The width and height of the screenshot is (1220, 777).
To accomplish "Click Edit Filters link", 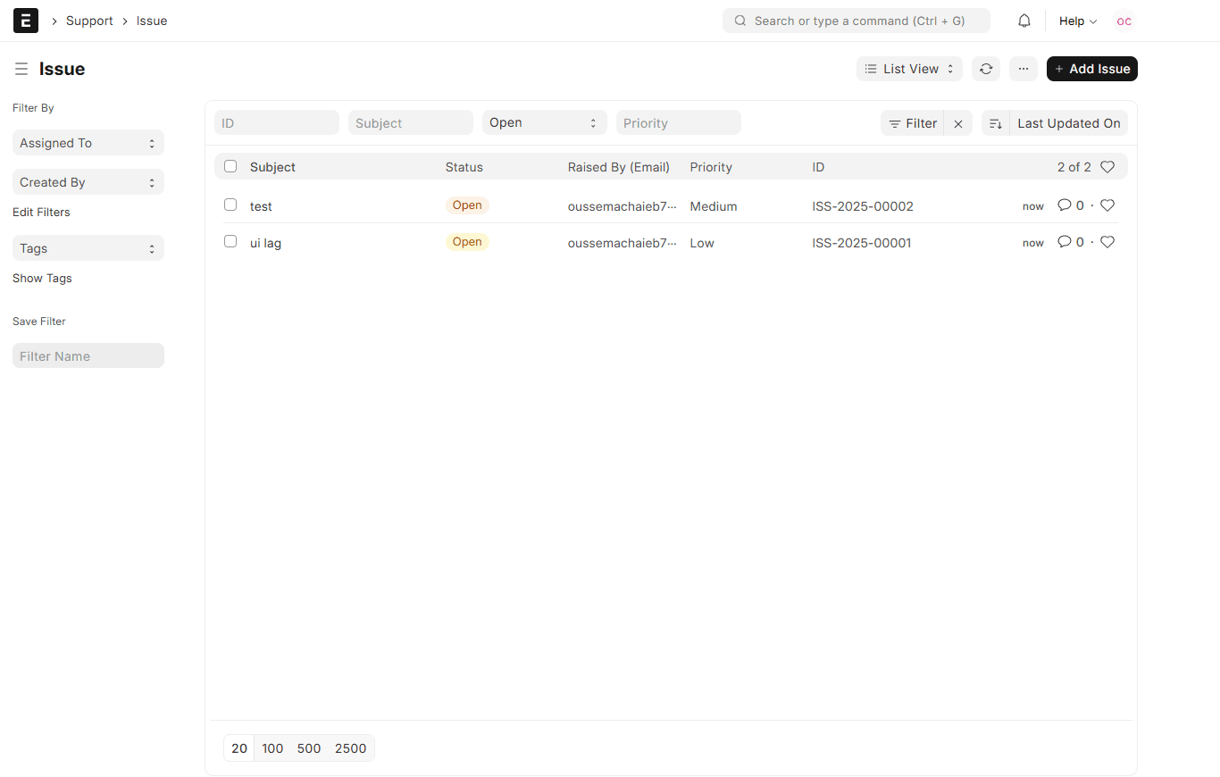I will [x=41, y=213].
